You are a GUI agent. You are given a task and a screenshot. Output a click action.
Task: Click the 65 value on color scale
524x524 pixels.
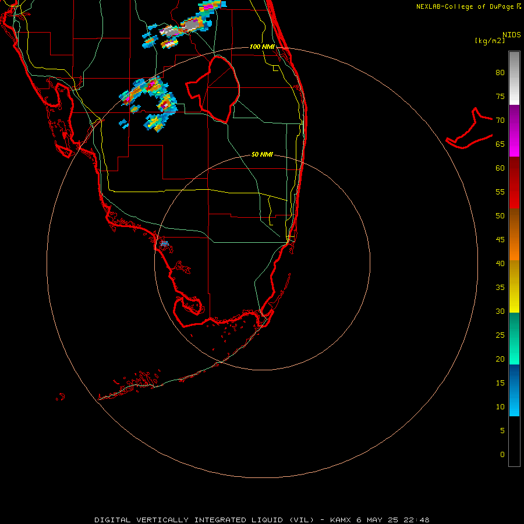[500, 144]
